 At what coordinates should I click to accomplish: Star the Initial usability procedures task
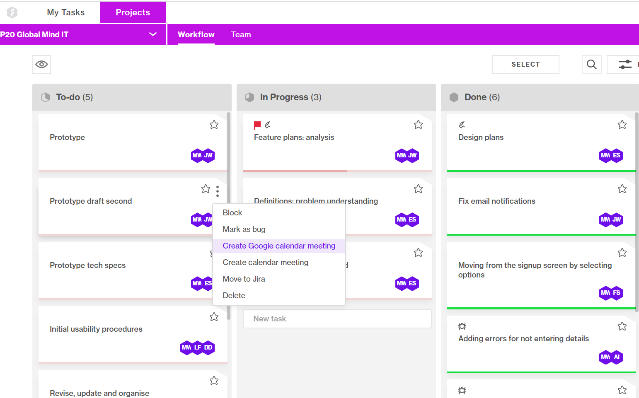(214, 317)
